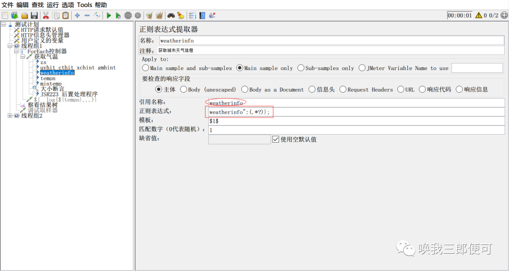Click the 模板 template input field
This screenshot has width=509, height=271.
click(x=356, y=121)
